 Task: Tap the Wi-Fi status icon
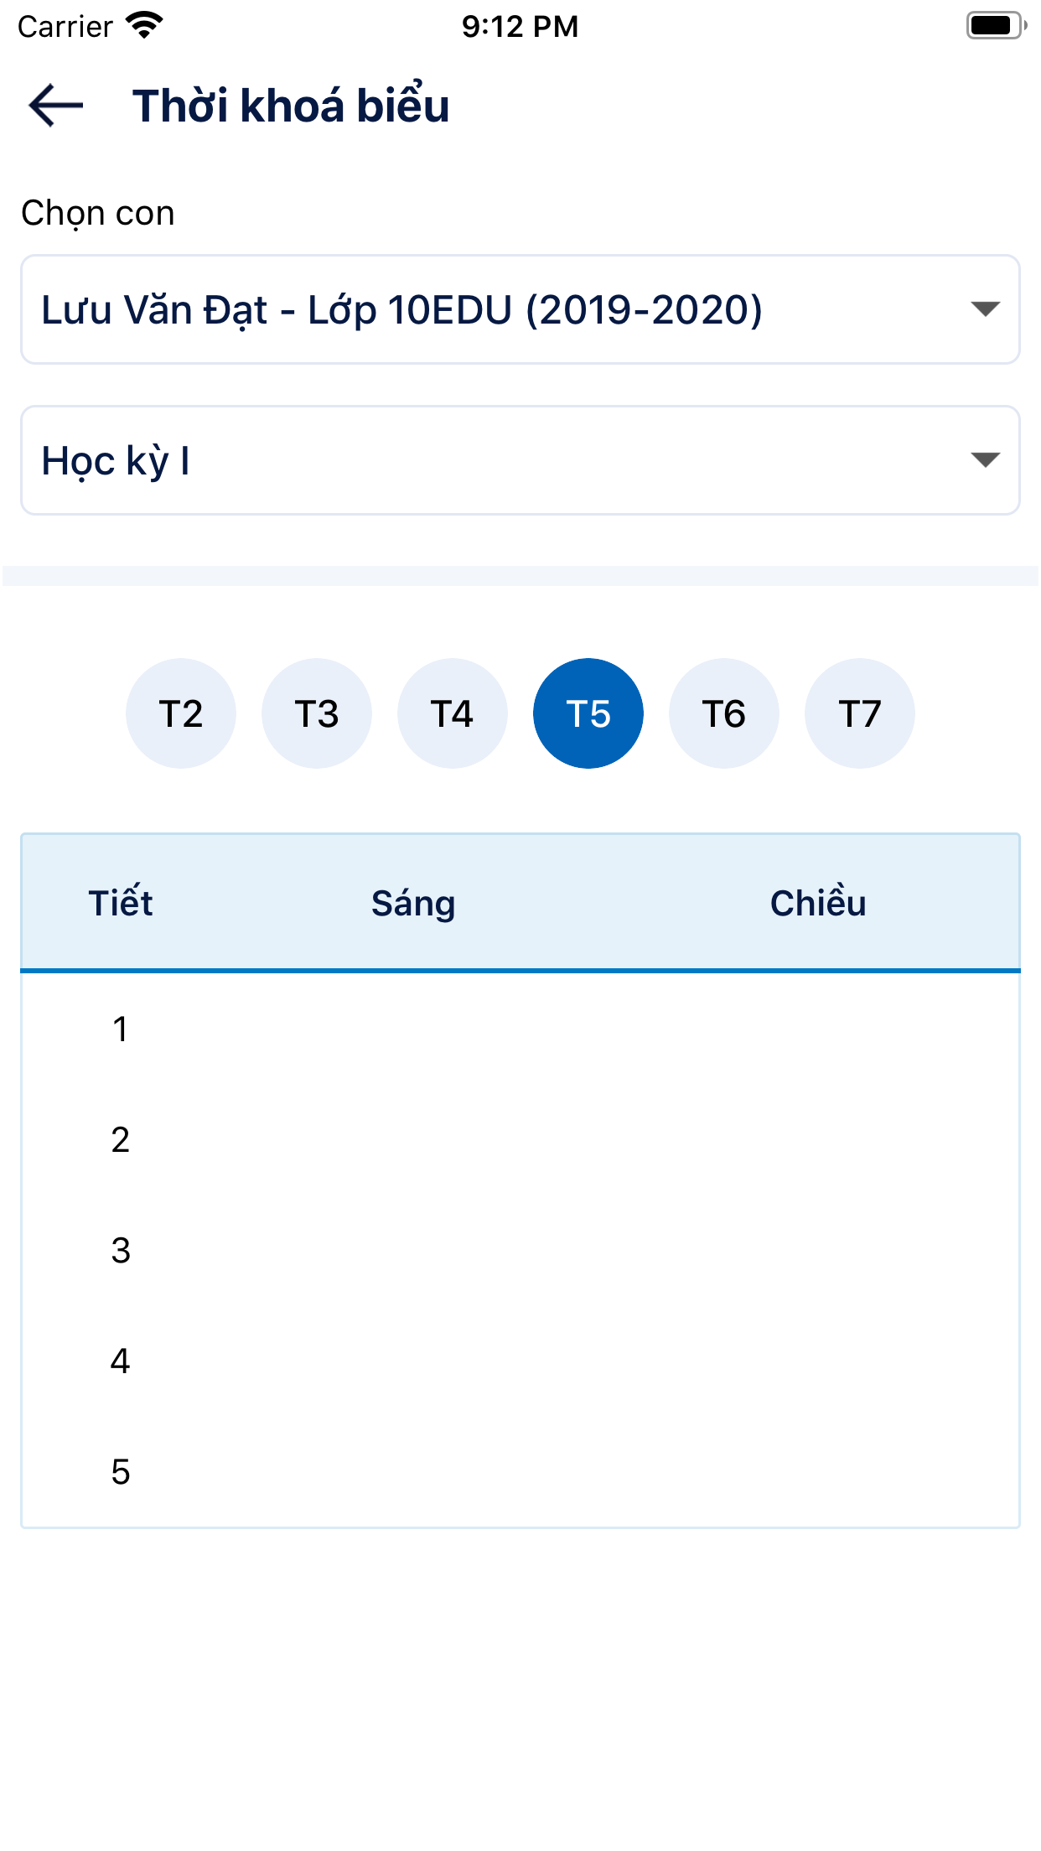[144, 26]
